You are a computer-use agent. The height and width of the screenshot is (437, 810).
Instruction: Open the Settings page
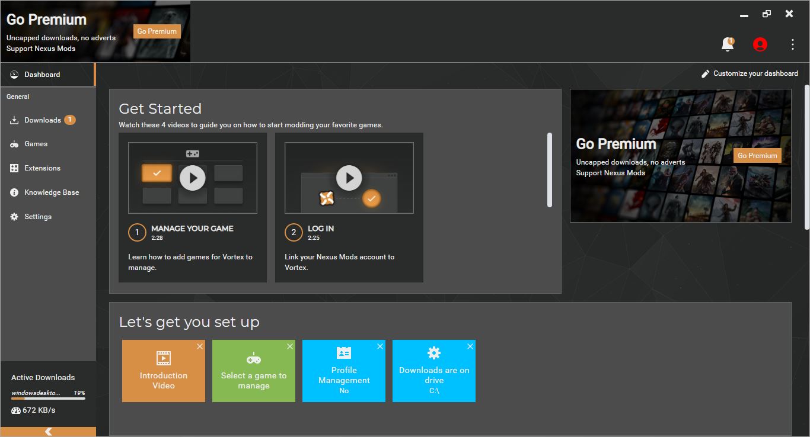[47, 217]
